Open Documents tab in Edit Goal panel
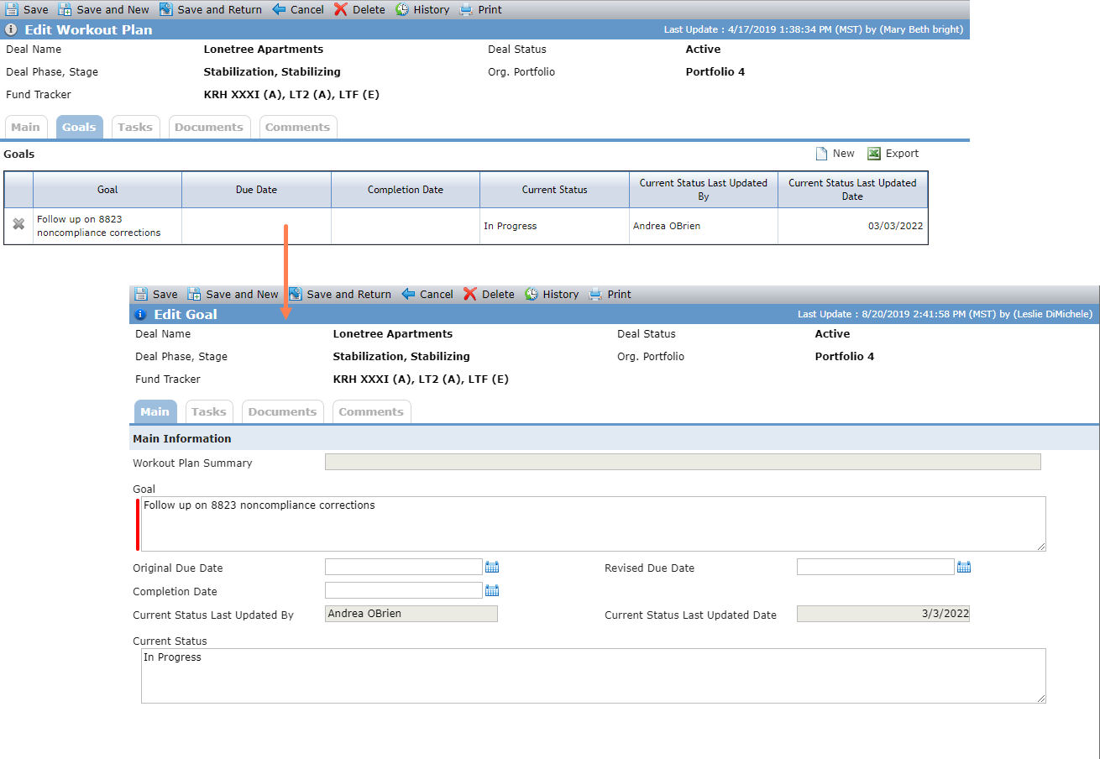 282,411
